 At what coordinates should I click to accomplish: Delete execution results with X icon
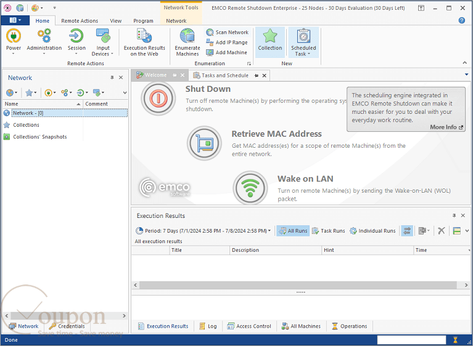tap(442, 231)
